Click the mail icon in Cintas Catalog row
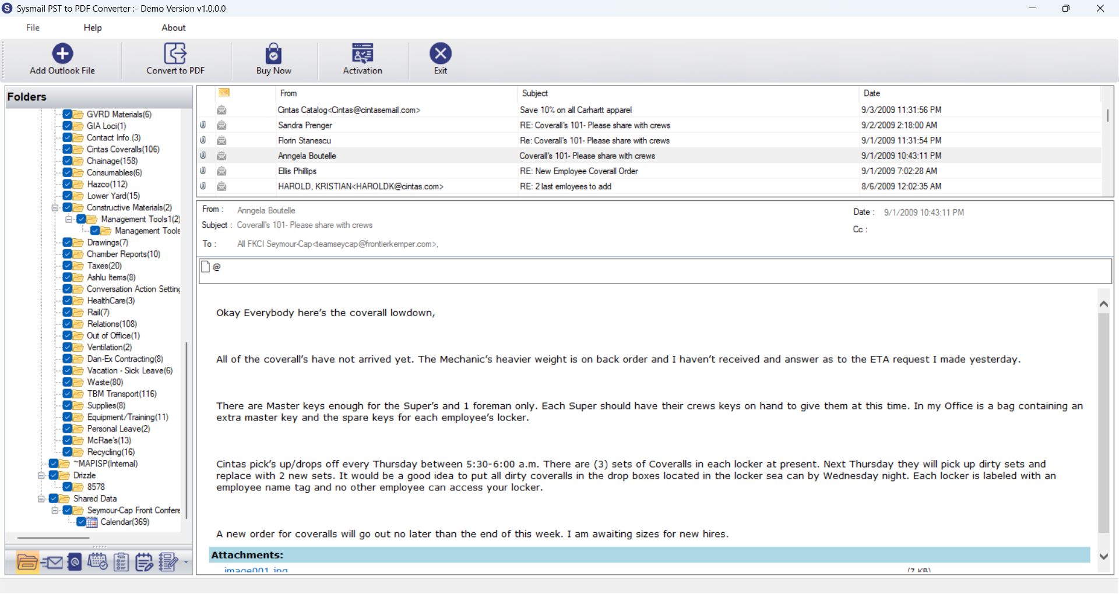This screenshot has width=1119, height=594. [221, 109]
